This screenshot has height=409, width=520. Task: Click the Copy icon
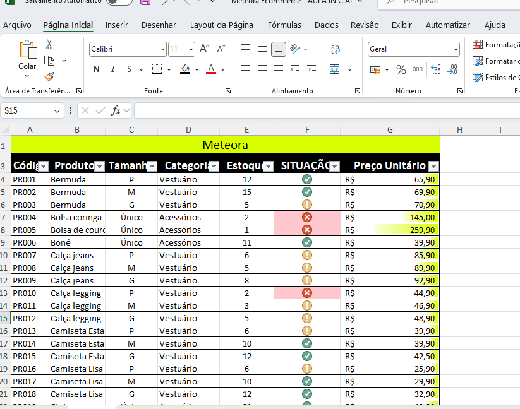pos(49,61)
